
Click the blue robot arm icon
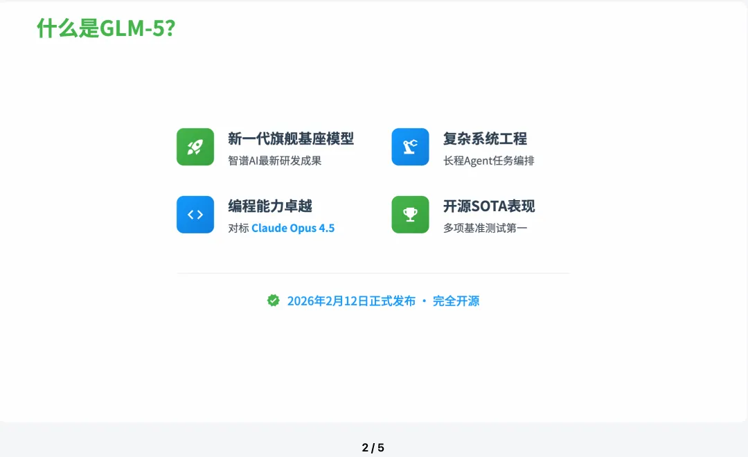[x=410, y=147]
